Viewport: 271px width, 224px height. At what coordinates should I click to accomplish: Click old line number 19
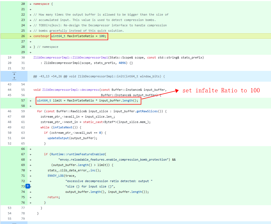(9, 57)
